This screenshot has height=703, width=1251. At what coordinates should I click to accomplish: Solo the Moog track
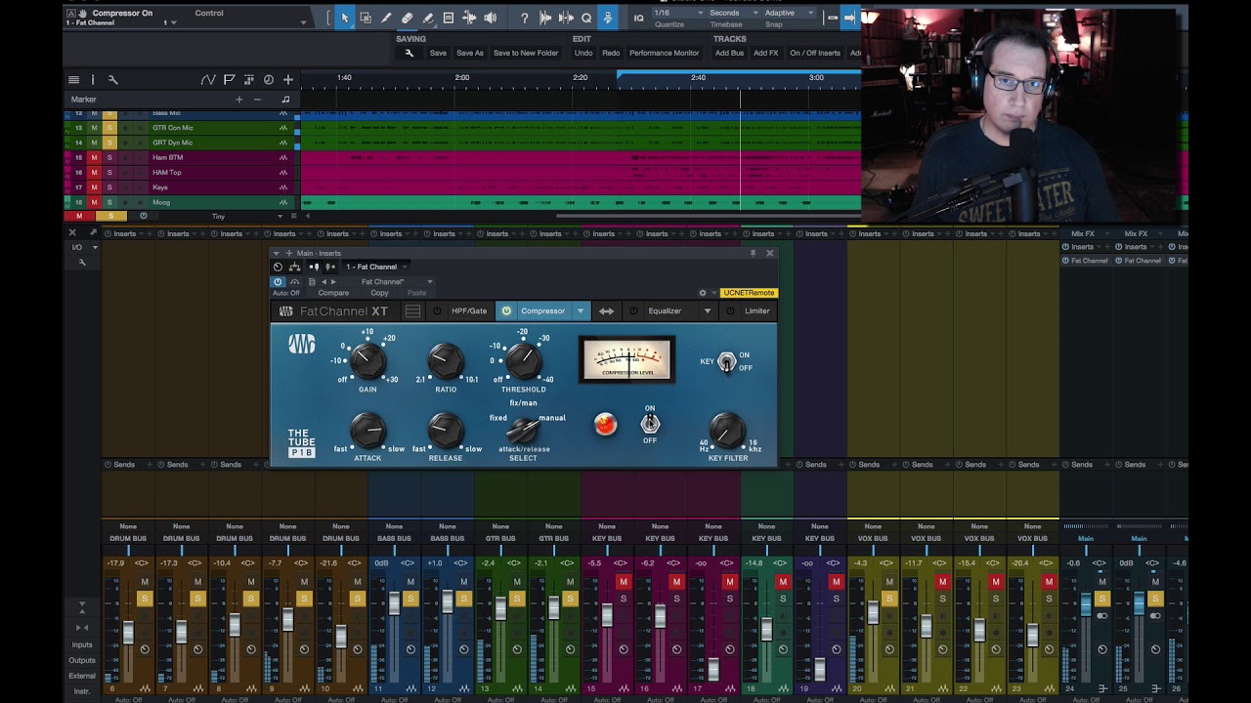109,202
